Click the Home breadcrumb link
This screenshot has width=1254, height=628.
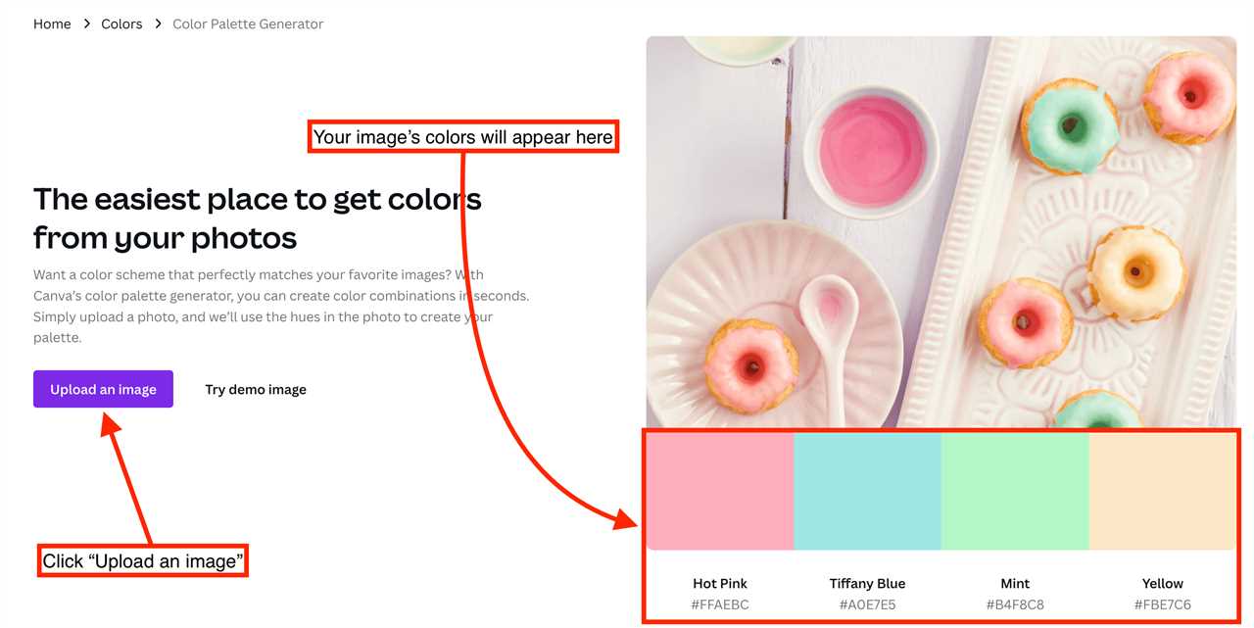(x=52, y=24)
